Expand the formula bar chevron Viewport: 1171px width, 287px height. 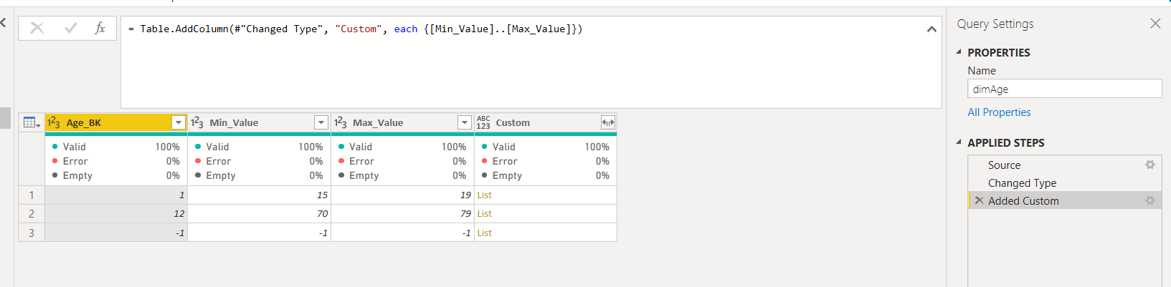(931, 29)
